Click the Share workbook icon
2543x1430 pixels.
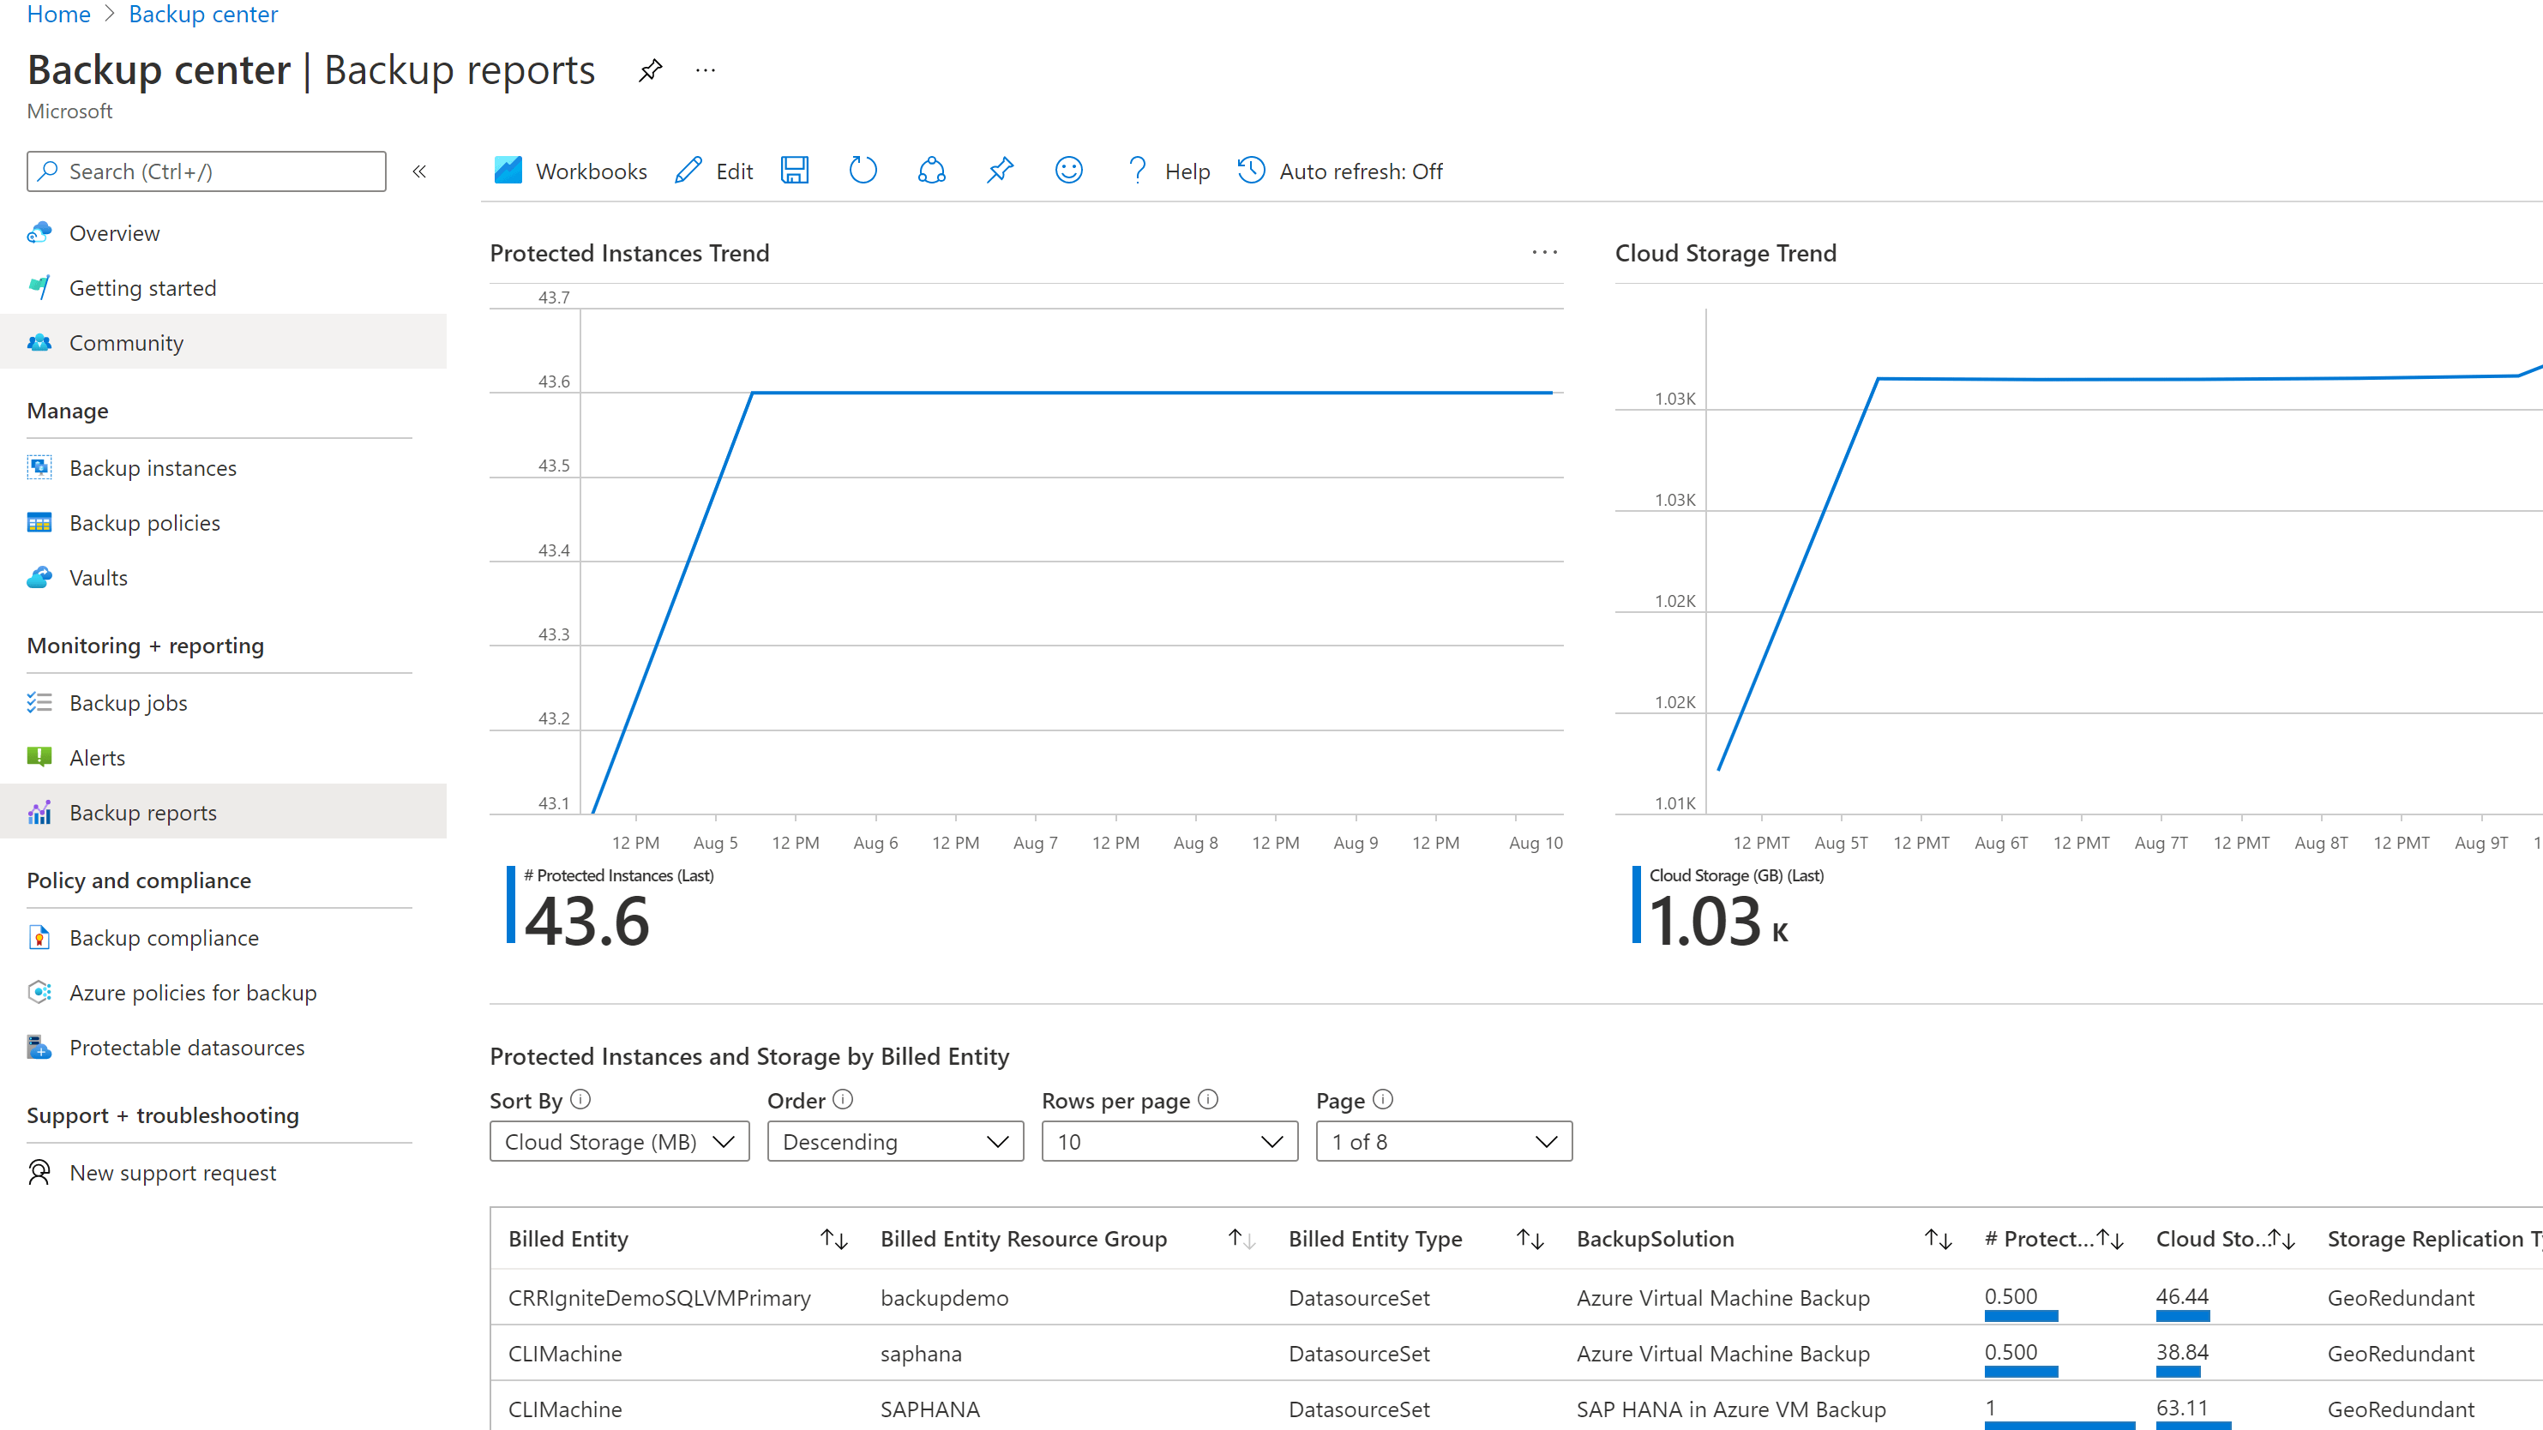(x=931, y=171)
